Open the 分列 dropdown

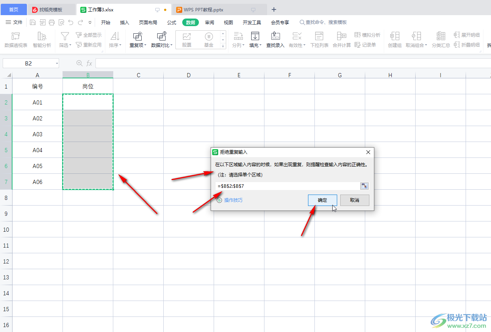click(x=238, y=40)
